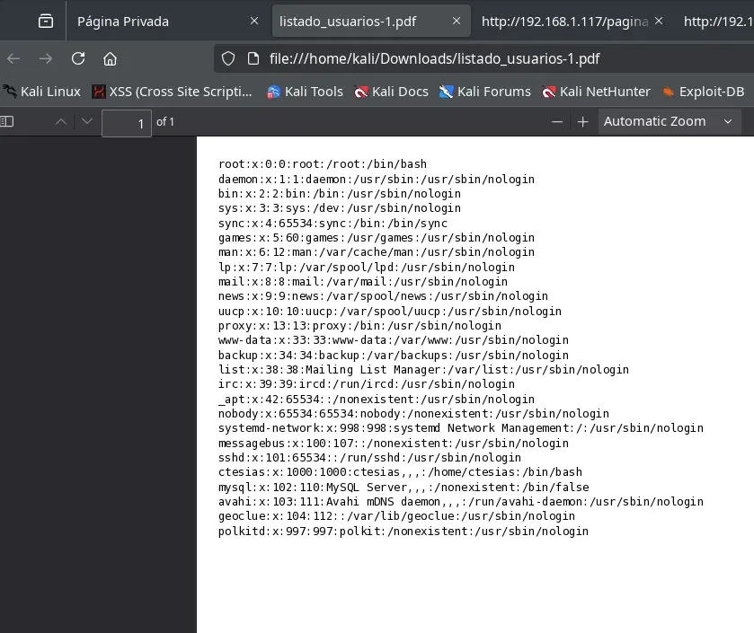754x633 pixels.
Task: Click the irc:x:39:39 line
Action: click(x=367, y=384)
